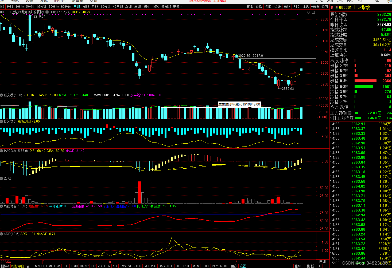Switch sub-chart to RSI indicator
Viewport: 392px width, 268px height.
pyautogui.click(x=146, y=266)
